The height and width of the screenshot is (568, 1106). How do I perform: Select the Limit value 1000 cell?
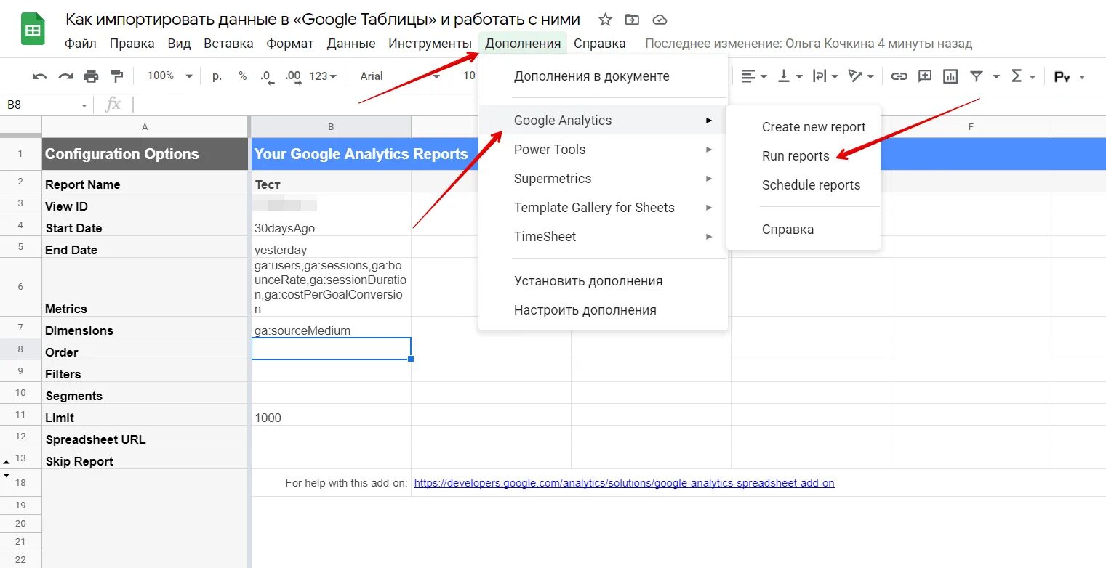point(331,415)
